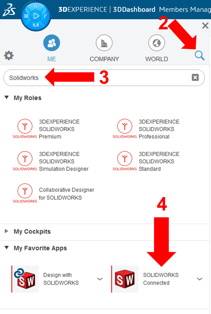Screen dimensions: 211x314
Task: Open the 3DEXPERIENCE compass icon
Action: 35,16
